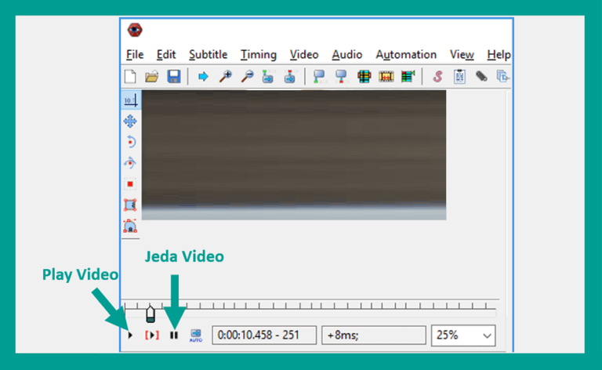602x370 pixels.
Task: Zoom in the video with magnifier plus
Action: point(226,76)
